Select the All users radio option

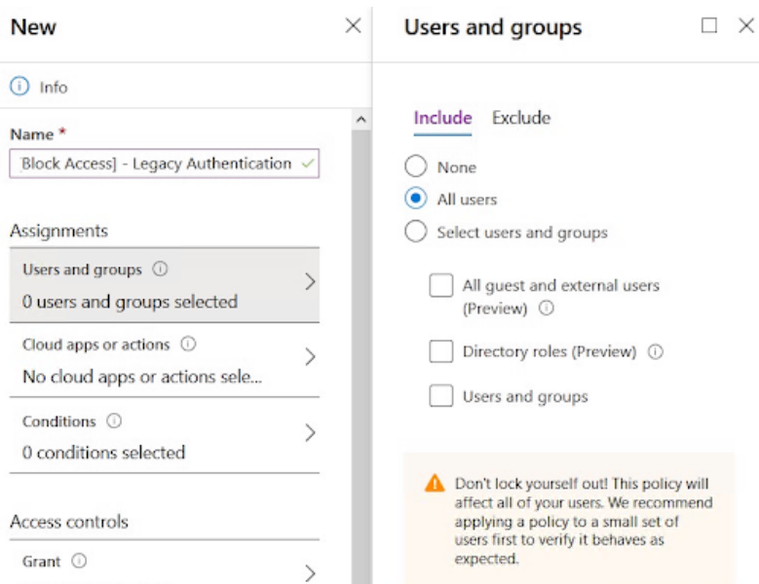tap(416, 200)
